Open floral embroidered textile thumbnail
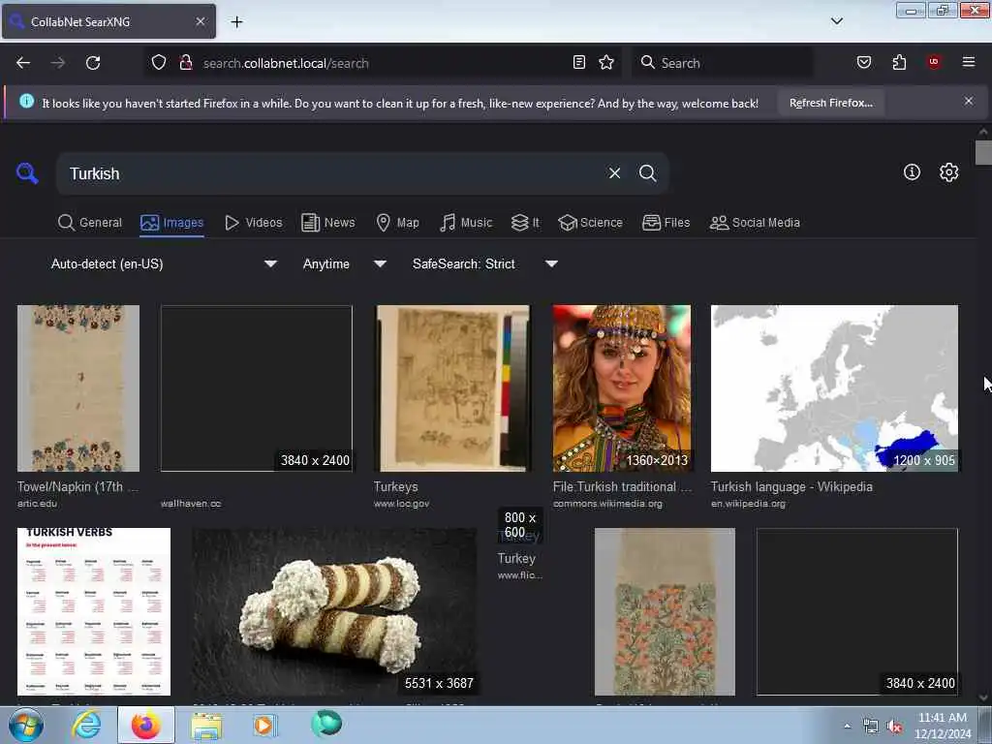 click(665, 612)
